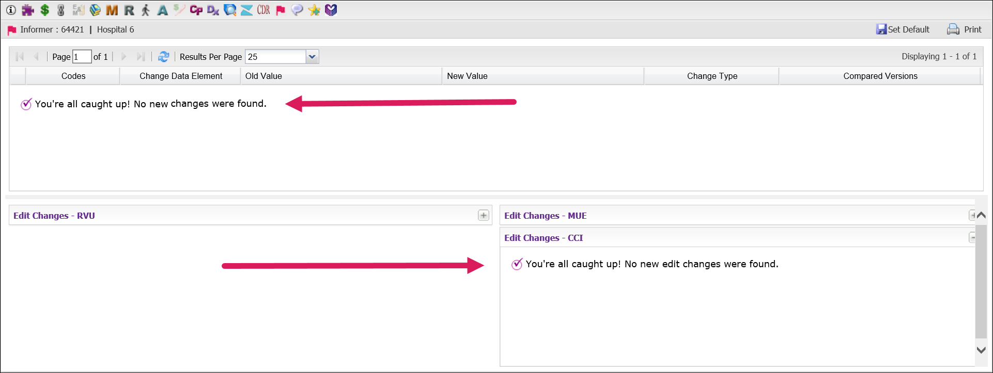The height and width of the screenshot is (373, 993).
Task: Expand the Edit Changes - MUE panel
Action: pos(972,215)
